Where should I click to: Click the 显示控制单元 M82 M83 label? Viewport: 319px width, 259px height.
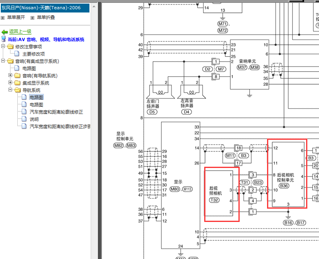pos(124,140)
